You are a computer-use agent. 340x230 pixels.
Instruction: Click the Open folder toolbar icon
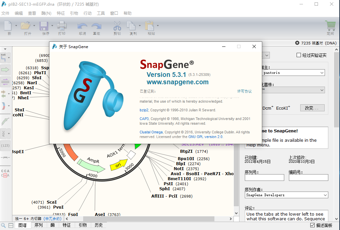point(26,26)
